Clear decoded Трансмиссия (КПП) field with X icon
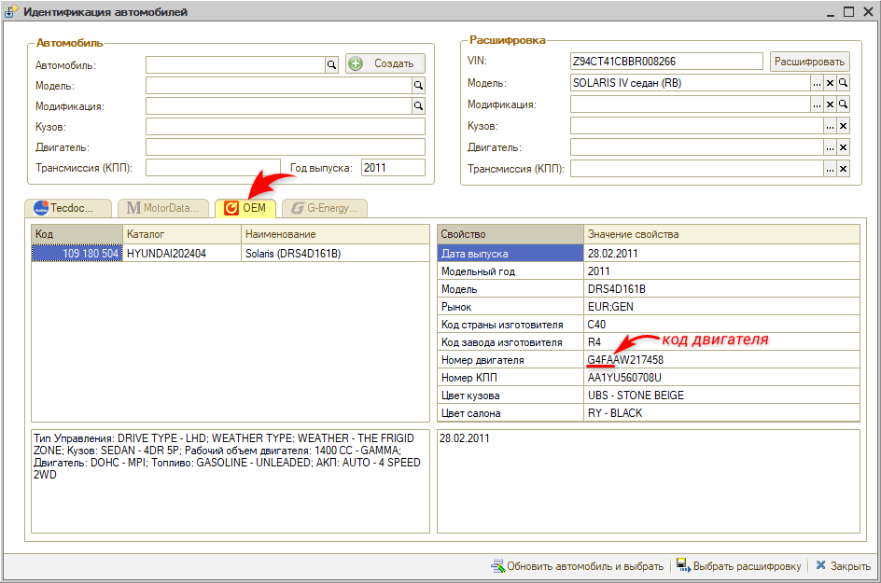The height and width of the screenshot is (583, 881). [x=843, y=169]
